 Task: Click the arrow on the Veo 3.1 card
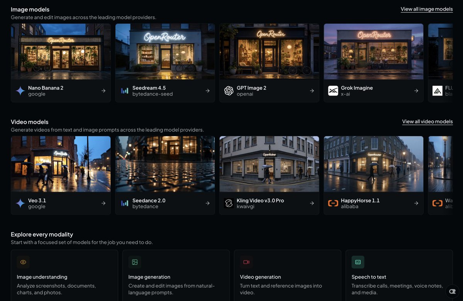coord(103,203)
